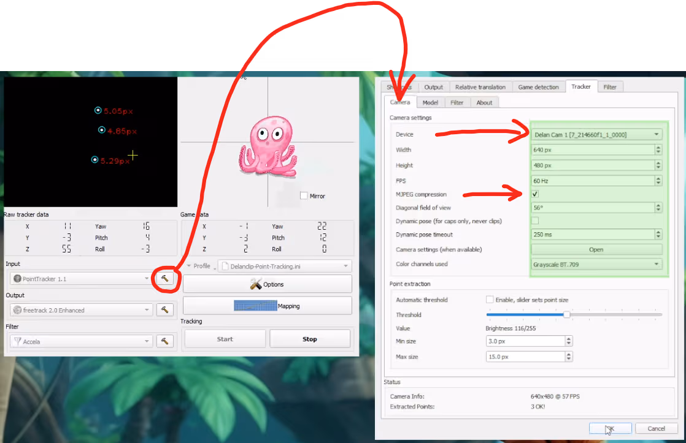The width and height of the screenshot is (686, 443).
Task: Open the Game detection tab
Action: 538,87
